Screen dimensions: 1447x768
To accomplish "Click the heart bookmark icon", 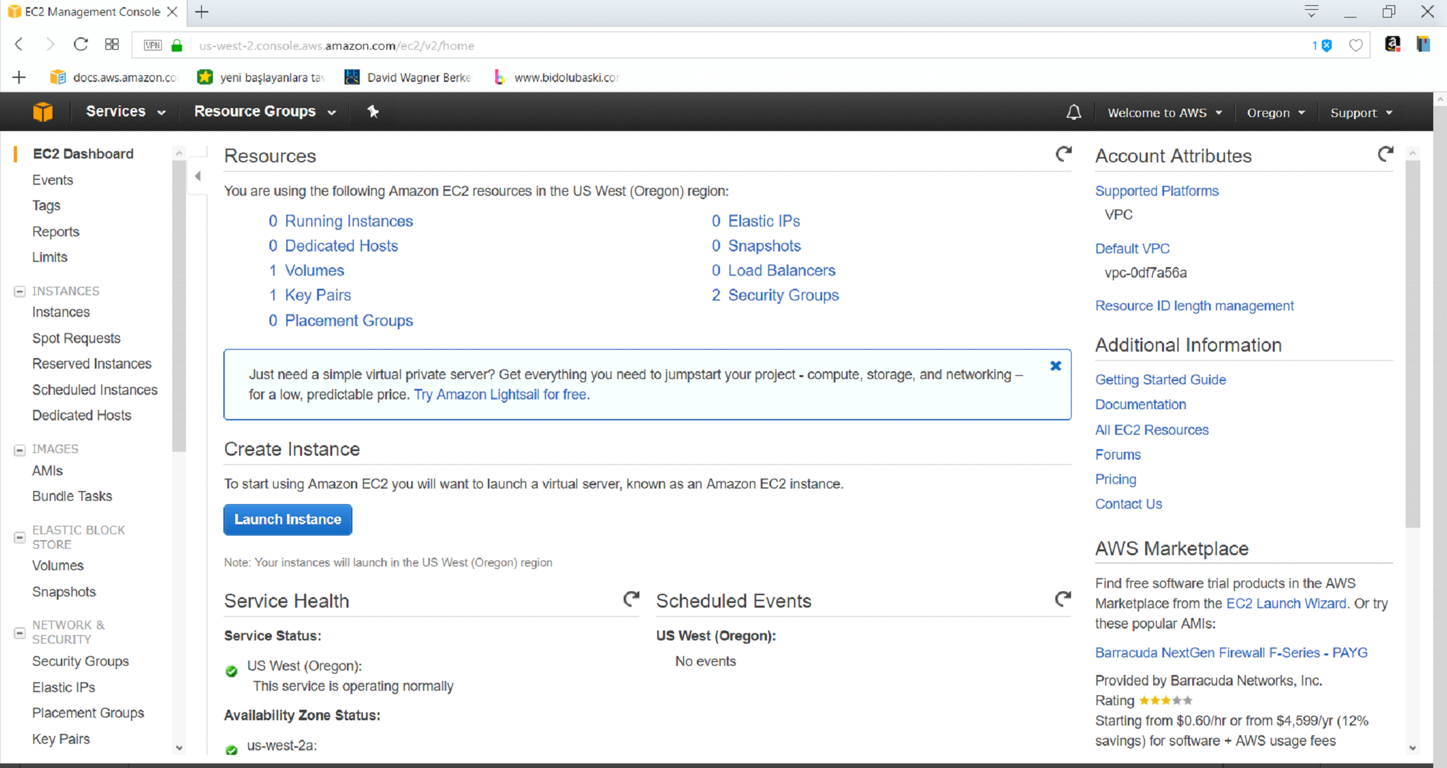I will click(x=1355, y=45).
